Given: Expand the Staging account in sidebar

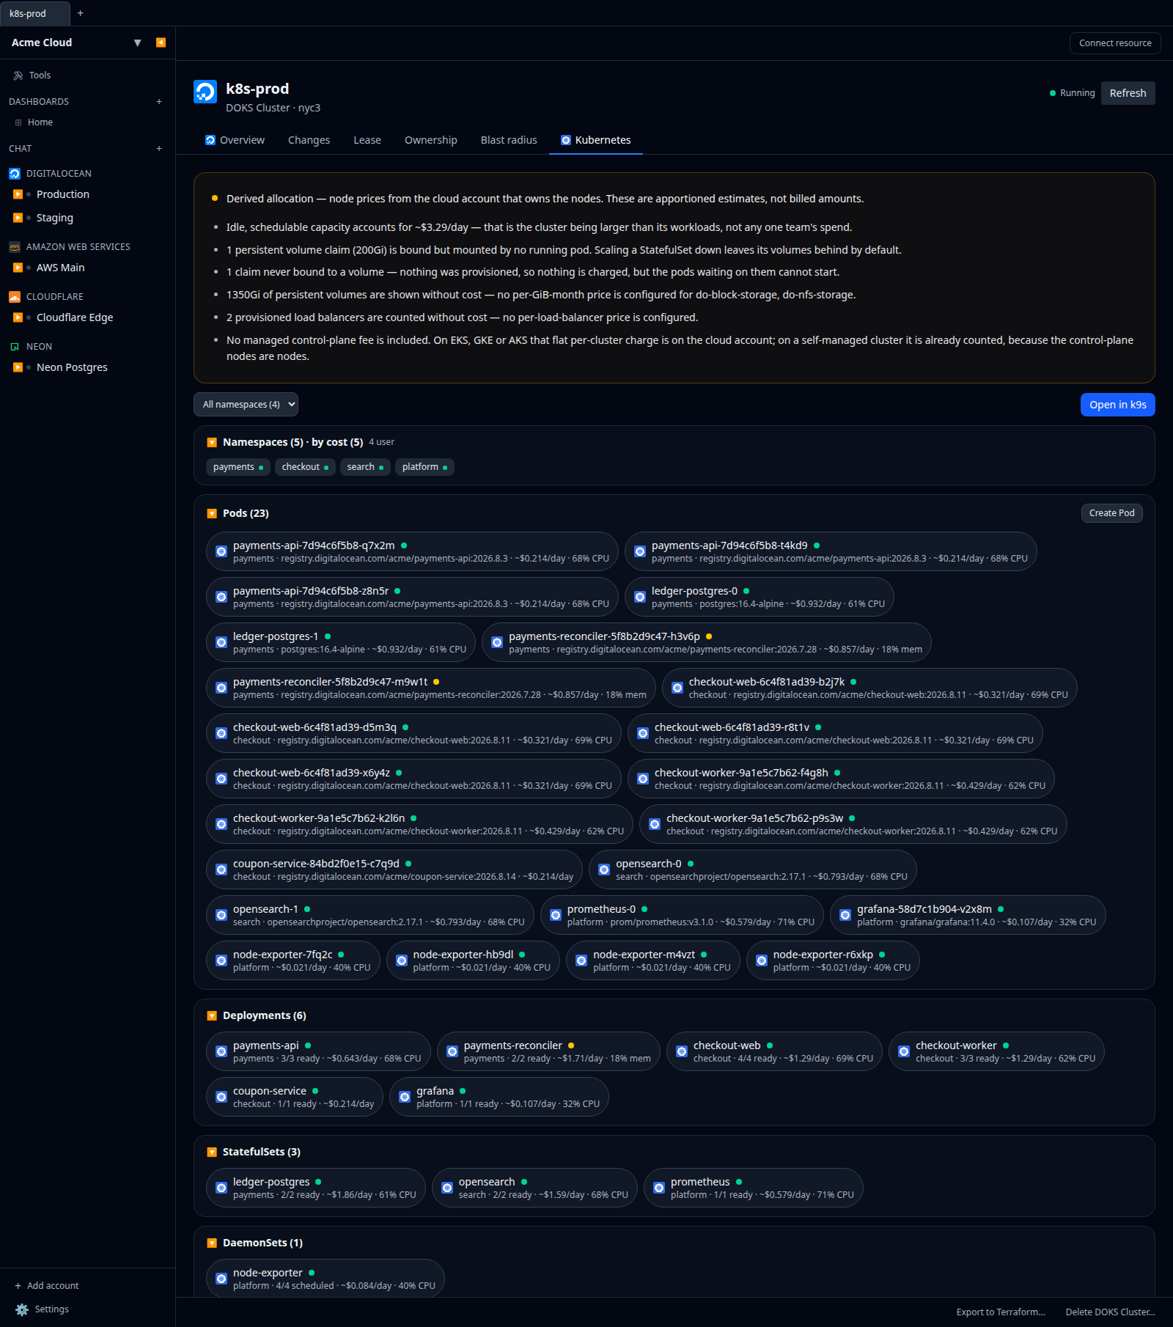Looking at the screenshot, I should pos(18,218).
